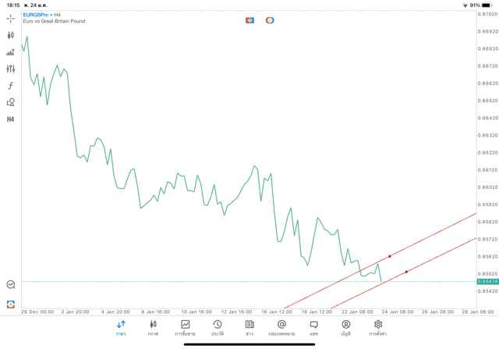Viewport: 499px width, 349px height.
Task: Open the การซื้อขาย (Trade) tab
Action: click(x=185, y=328)
